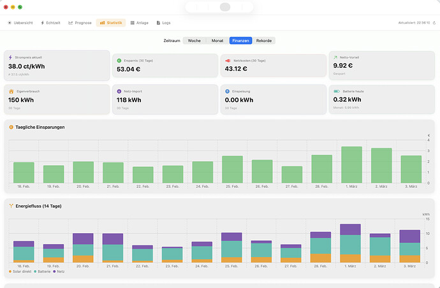The image size is (440, 288).
Task: Click the teal Batterie legend dot
Action: 35,271
